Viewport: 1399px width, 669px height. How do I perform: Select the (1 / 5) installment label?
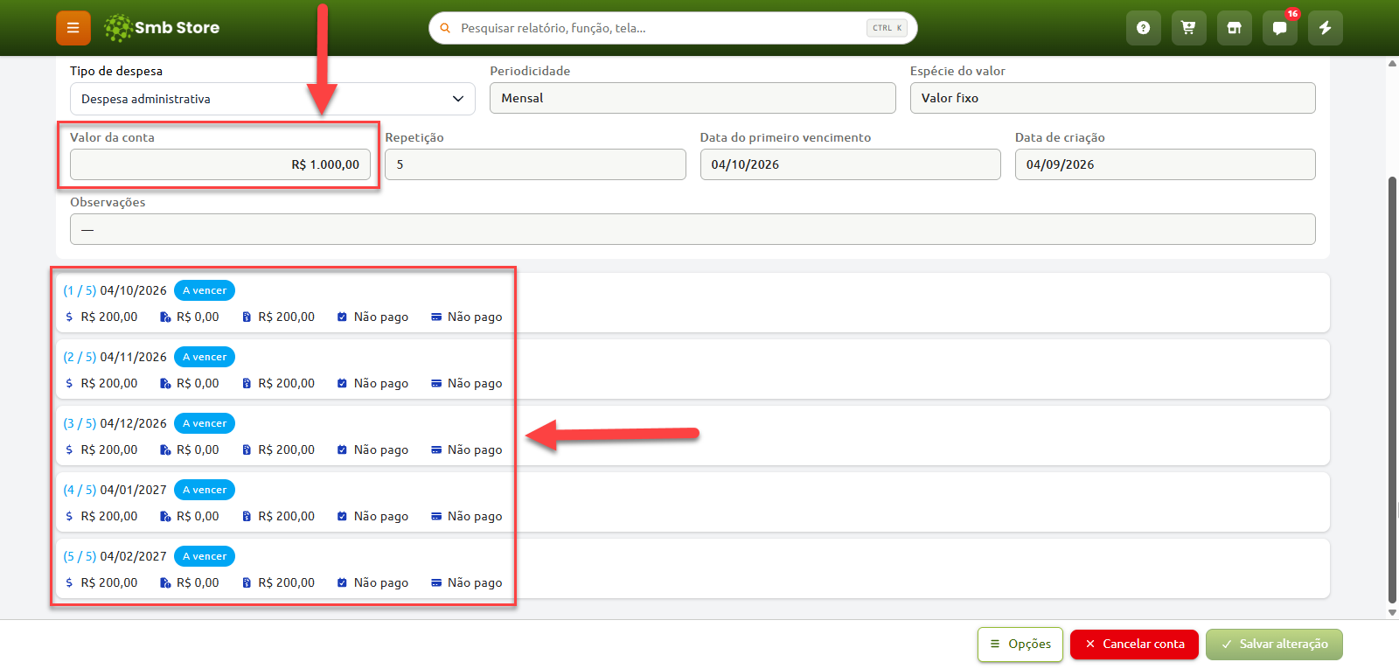pos(80,290)
